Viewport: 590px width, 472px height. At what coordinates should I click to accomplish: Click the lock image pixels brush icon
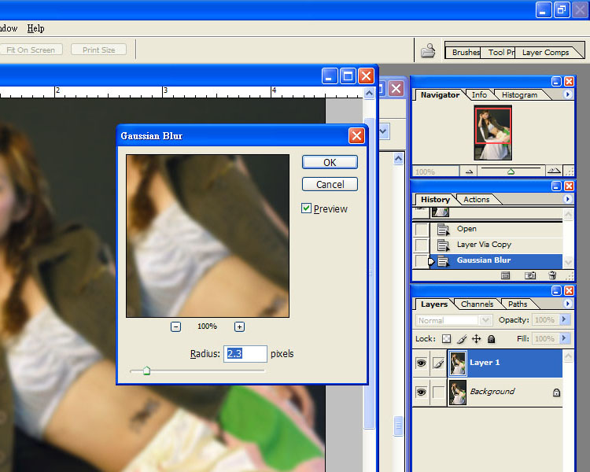462,339
